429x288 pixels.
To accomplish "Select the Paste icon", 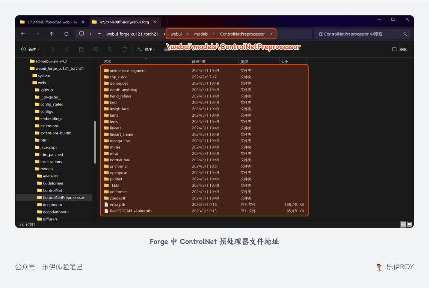I will [81, 49].
